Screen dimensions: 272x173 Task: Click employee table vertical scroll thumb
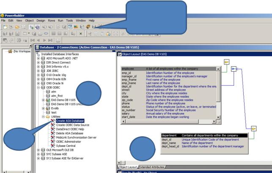(218, 86)
